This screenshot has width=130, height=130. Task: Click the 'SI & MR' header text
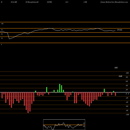[x=14, y=2]
